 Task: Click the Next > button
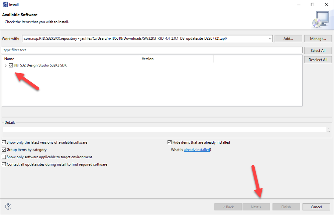coord(256,207)
